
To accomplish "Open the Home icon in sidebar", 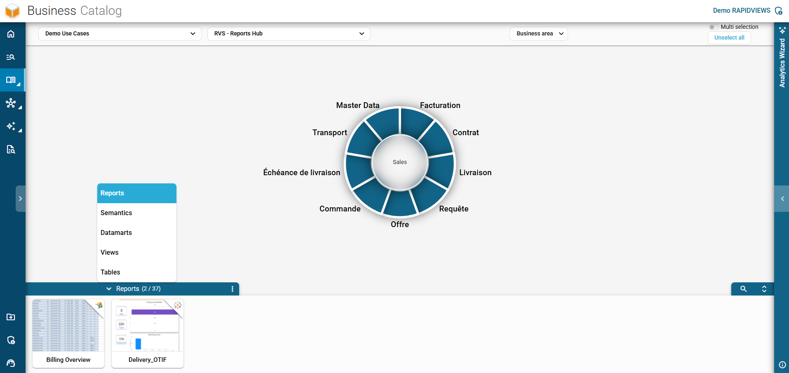I will 11,34.
